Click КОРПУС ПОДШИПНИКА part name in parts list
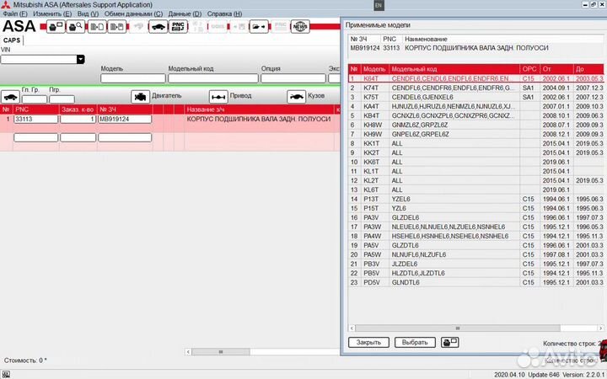The height and width of the screenshot is (379, 607). coord(259,119)
